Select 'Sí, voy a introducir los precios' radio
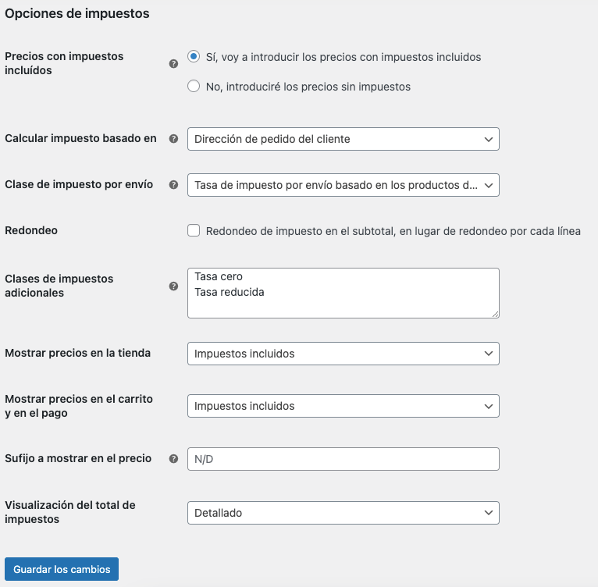The height and width of the screenshot is (587, 598). pos(194,56)
